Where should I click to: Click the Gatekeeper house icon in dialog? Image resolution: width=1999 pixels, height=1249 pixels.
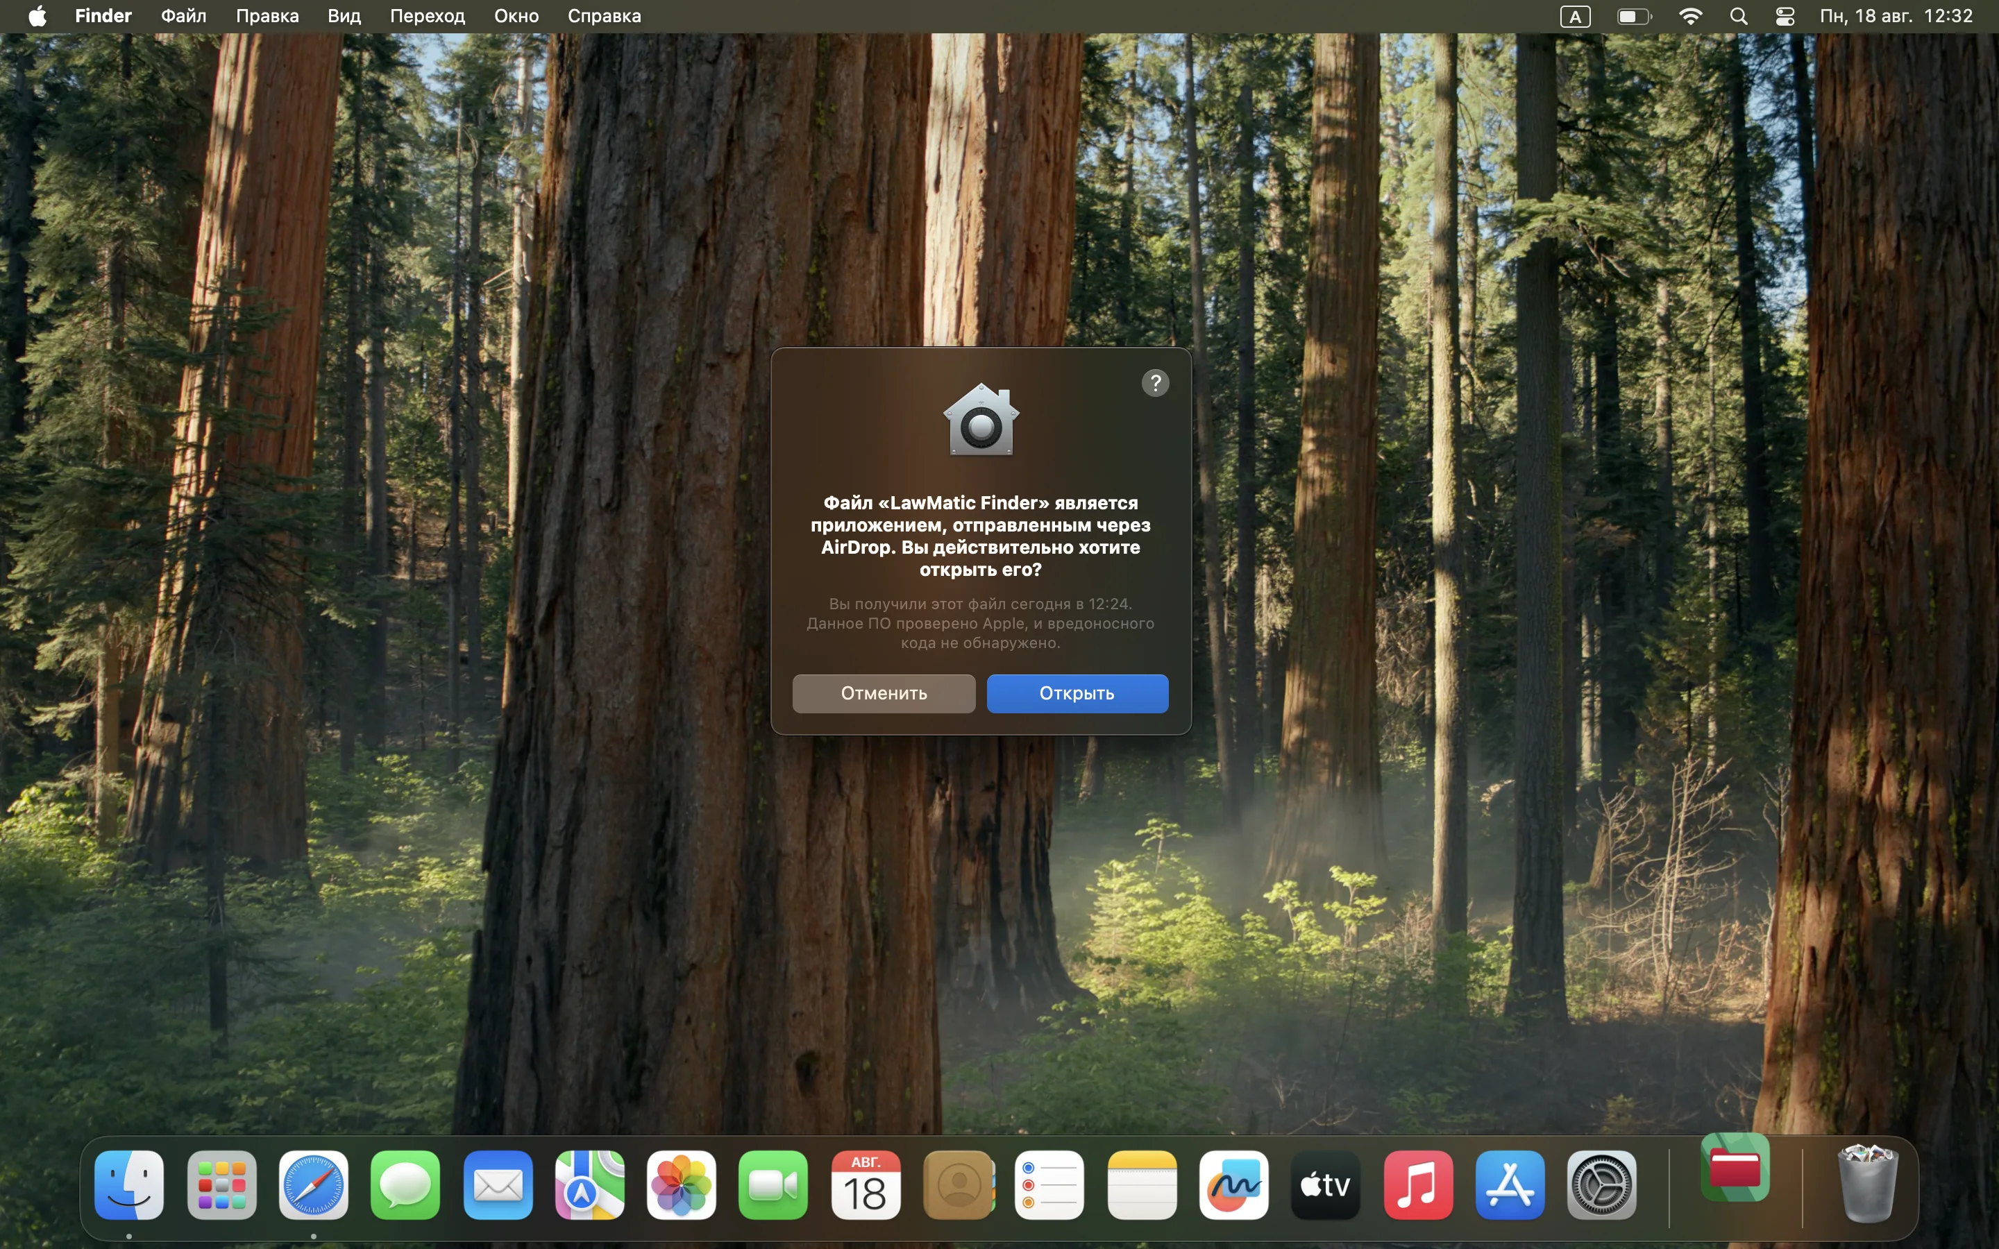point(981,420)
